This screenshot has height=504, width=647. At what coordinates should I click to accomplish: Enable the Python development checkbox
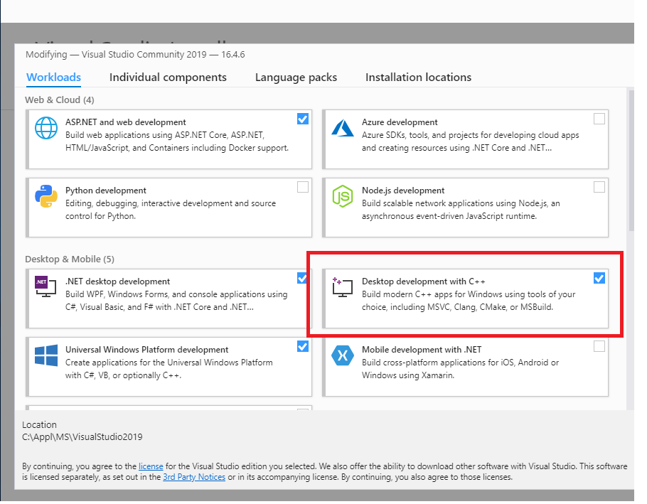303,187
